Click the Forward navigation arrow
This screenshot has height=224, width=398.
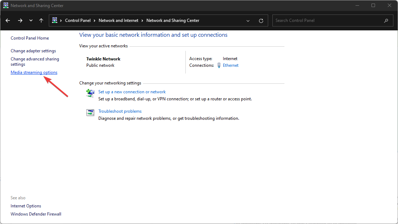tap(20, 20)
